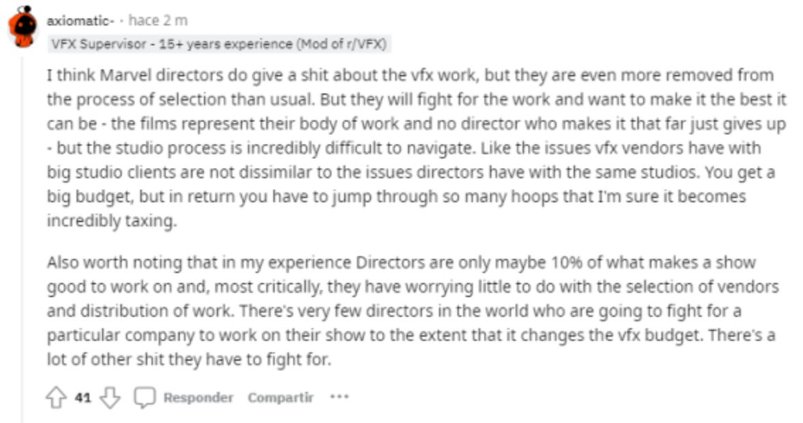Click the phrase 'incredibly taxing.'
The height and width of the screenshot is (423, 803).
(111, 222)
